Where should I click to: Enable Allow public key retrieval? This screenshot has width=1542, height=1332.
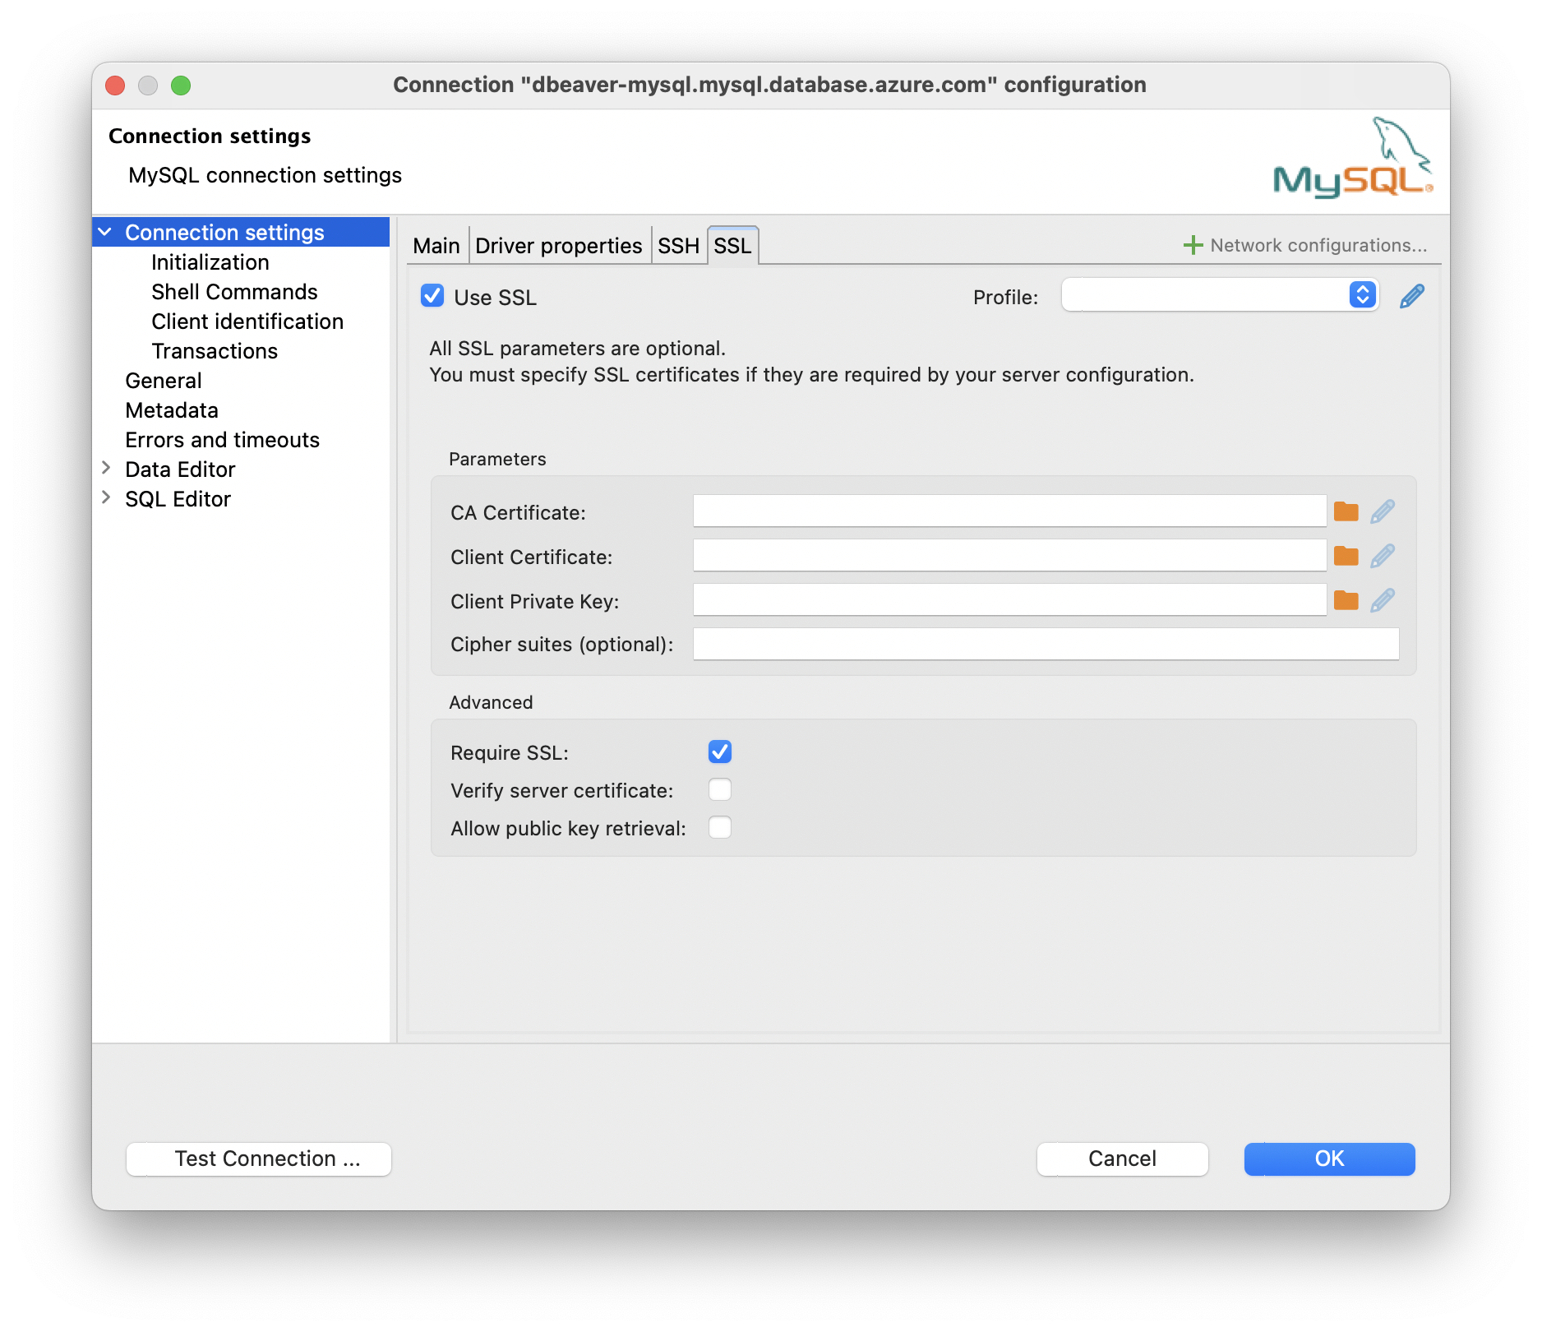pos(719,827)
